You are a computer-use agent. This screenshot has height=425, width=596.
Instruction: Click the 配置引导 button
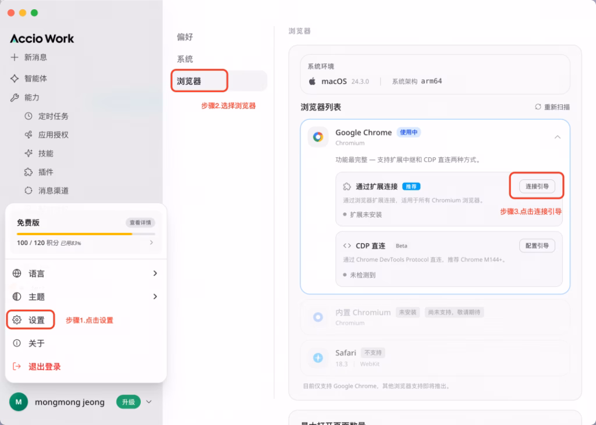pos(537,246)
